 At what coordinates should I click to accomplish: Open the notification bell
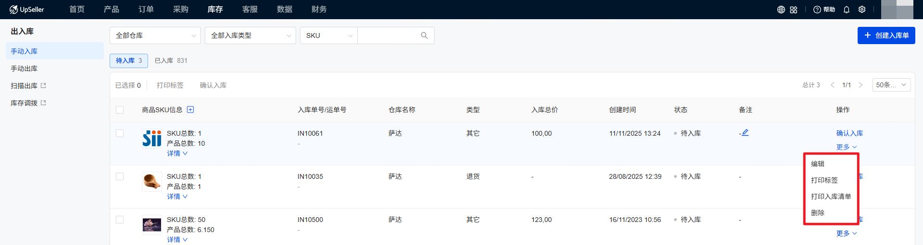coord(847,10)
